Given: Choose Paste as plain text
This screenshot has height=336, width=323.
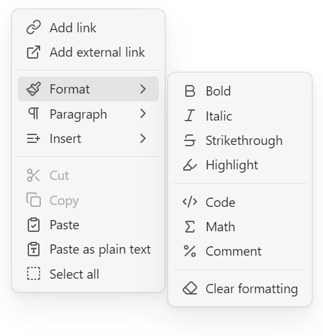Looking at the screenshot, I should pyautogui.click(x=88, y=250).
